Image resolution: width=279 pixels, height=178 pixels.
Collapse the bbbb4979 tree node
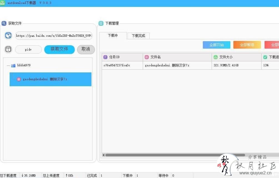8,66
